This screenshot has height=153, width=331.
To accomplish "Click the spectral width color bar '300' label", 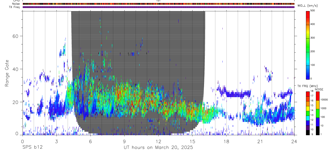I will click(313, 38).
